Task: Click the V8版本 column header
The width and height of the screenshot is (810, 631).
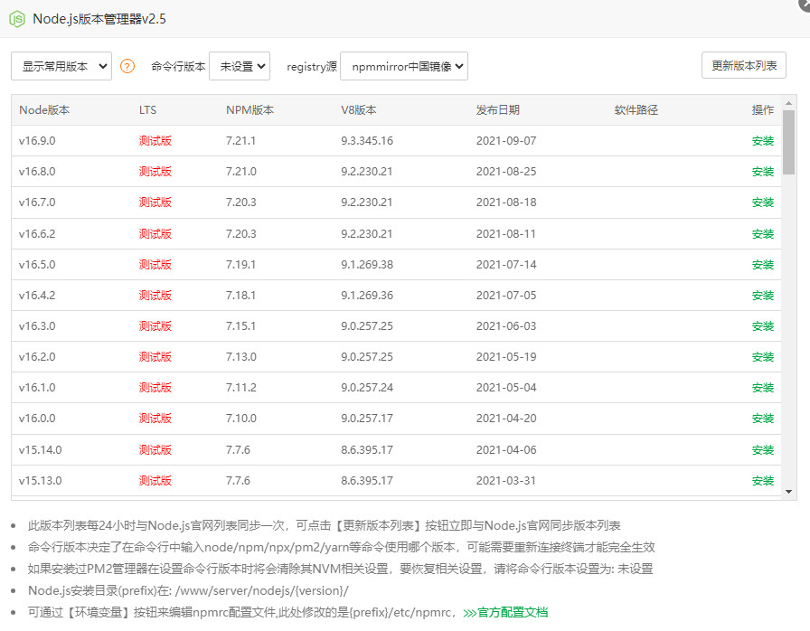Action: 359,110
